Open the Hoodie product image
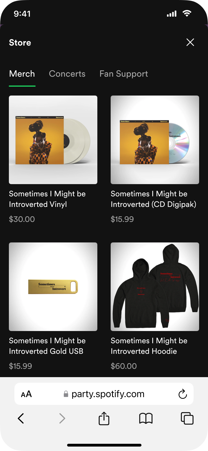 pos(155,287)
